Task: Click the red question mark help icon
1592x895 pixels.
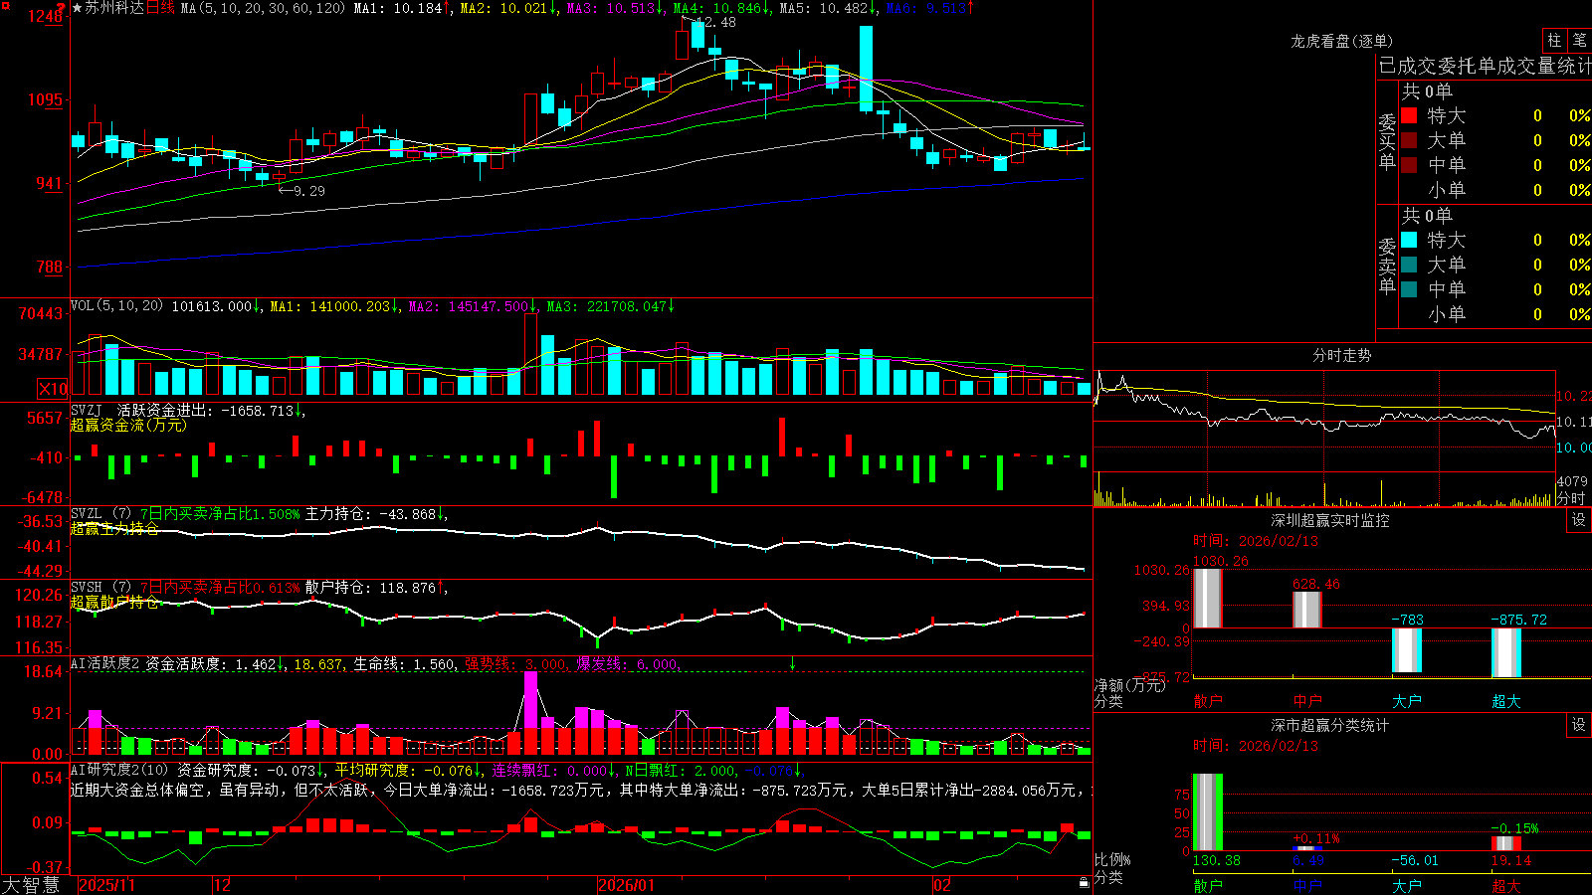Action: (x=63, y=6)
